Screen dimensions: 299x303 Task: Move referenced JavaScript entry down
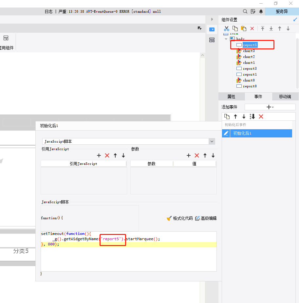(123, 155)
